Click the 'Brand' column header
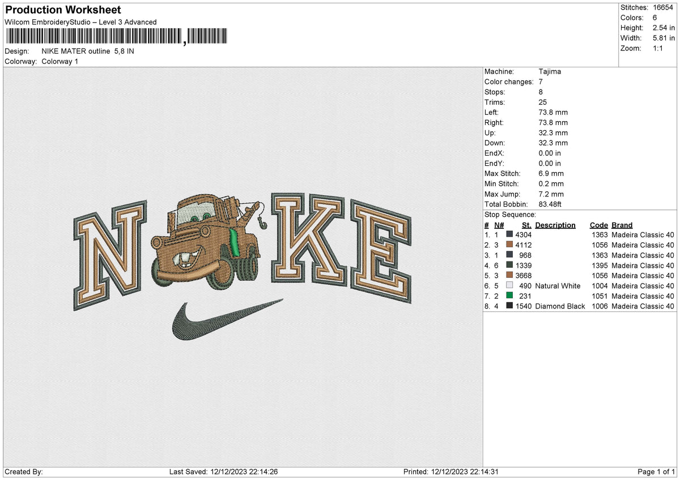 click(x=622, y=225)
